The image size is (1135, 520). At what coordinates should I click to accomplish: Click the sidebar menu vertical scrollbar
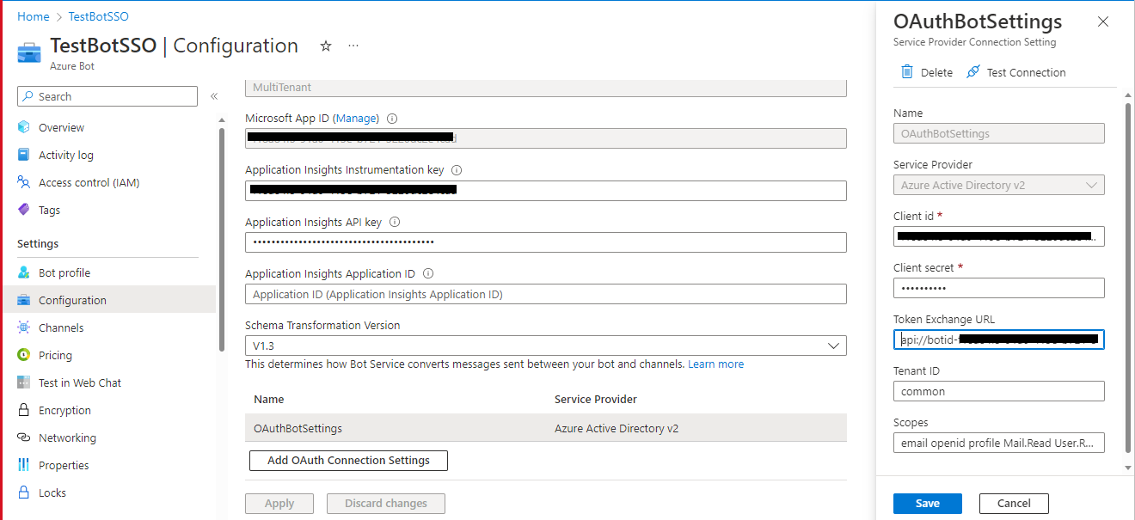click(223, 241)
